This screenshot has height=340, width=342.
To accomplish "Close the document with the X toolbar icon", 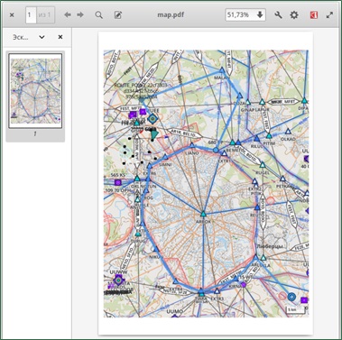I will point(12,14).
